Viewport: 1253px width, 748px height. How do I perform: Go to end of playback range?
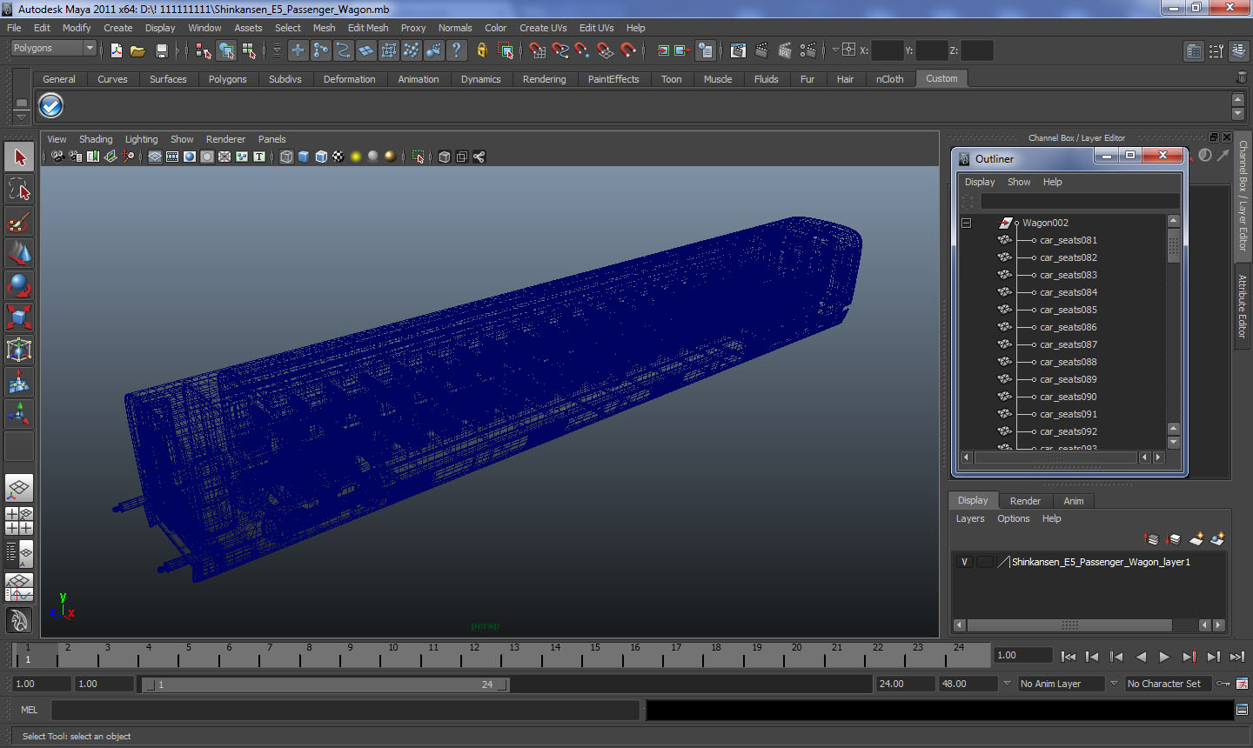pos(1236,657)
